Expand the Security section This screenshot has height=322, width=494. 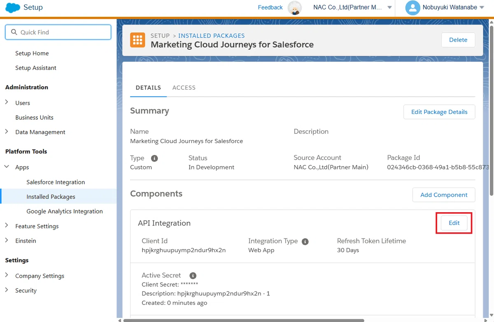point(7,290)
